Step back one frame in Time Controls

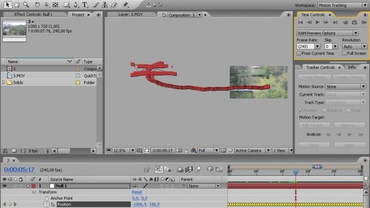309,23
